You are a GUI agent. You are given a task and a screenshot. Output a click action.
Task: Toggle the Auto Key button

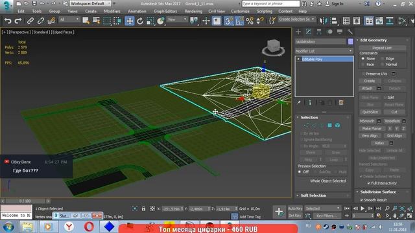click(x=295, y=208)
